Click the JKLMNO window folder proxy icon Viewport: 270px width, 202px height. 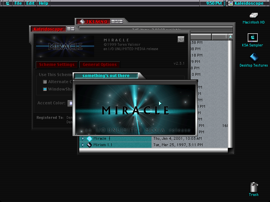82,22
